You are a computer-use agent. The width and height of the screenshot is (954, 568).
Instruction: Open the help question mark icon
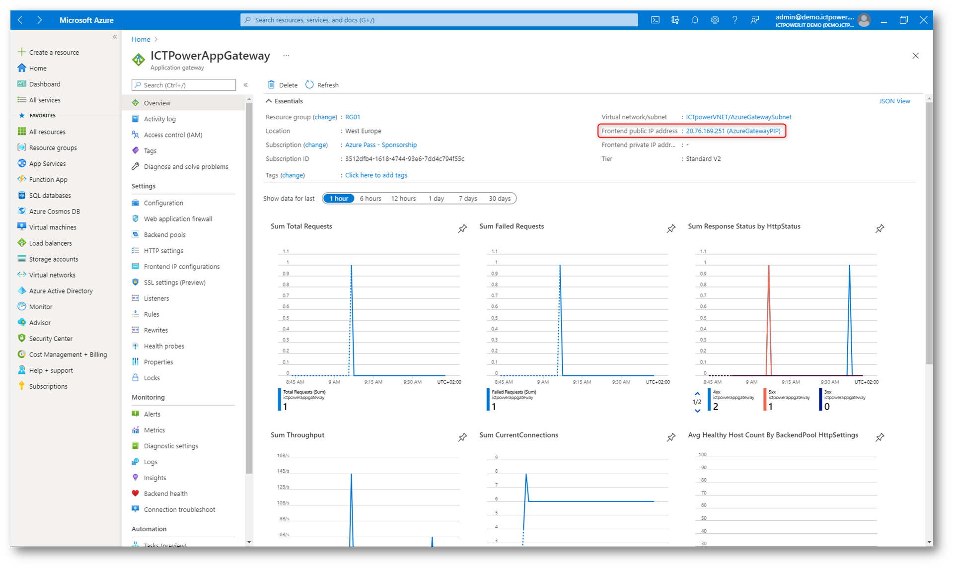pos(734,20)
